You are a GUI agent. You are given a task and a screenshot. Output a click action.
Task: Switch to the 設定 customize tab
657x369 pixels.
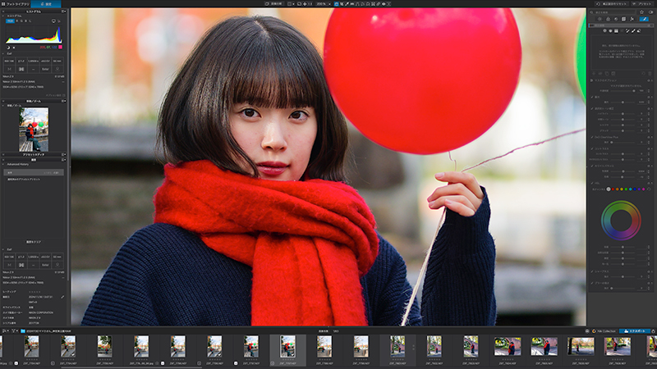click(x=46, y=4)
